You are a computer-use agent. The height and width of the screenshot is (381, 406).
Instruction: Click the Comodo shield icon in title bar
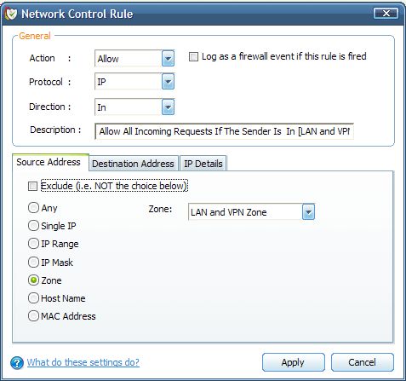(11, 14)
